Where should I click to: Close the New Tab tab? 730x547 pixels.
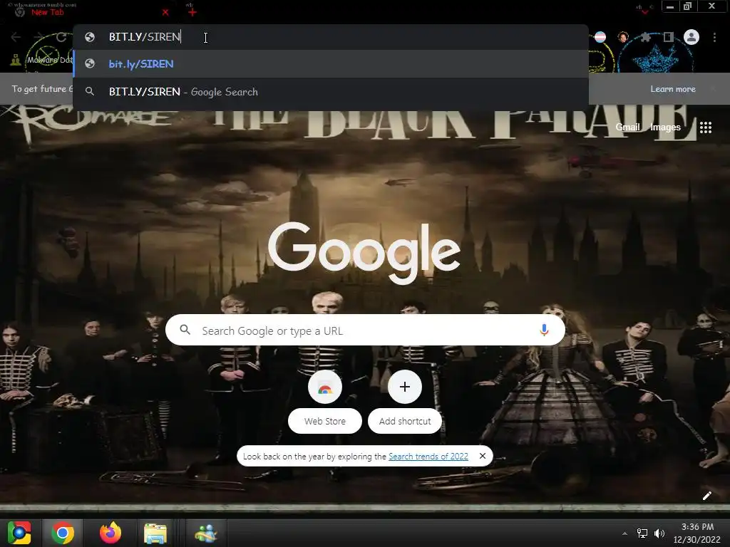165,13
